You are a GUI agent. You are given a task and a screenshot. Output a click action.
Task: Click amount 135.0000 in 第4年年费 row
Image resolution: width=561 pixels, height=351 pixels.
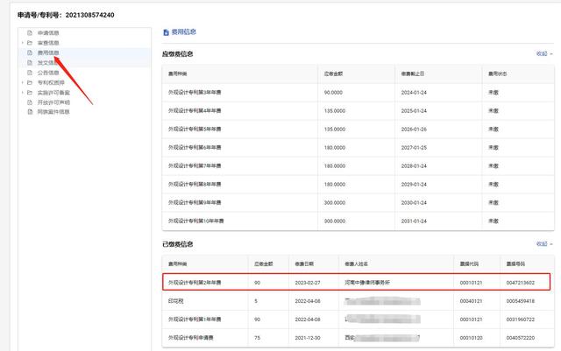tap(335, 111)
